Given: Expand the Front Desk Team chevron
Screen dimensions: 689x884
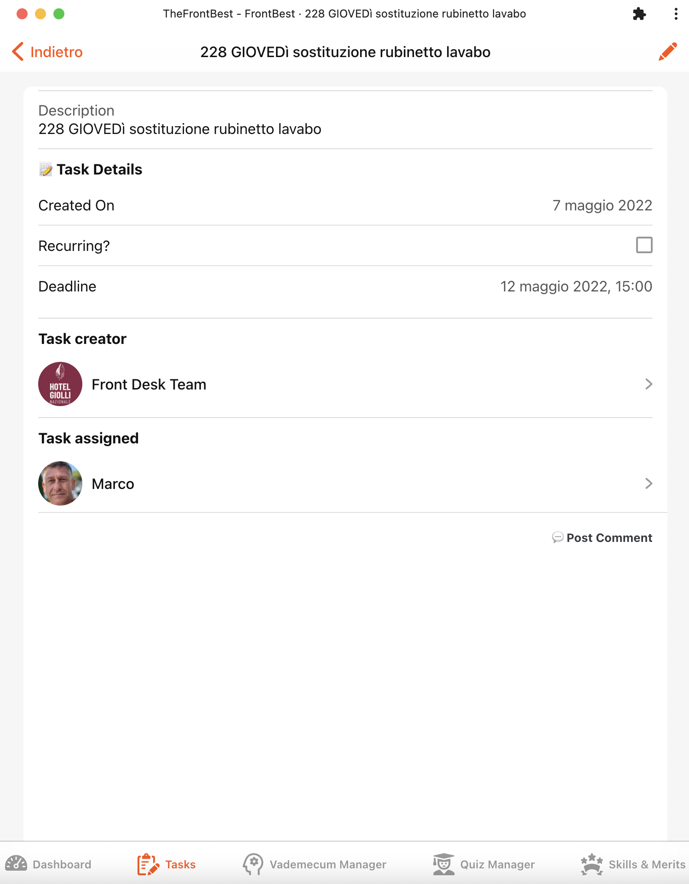Looking at the screenshot, I should pos(649,384).
